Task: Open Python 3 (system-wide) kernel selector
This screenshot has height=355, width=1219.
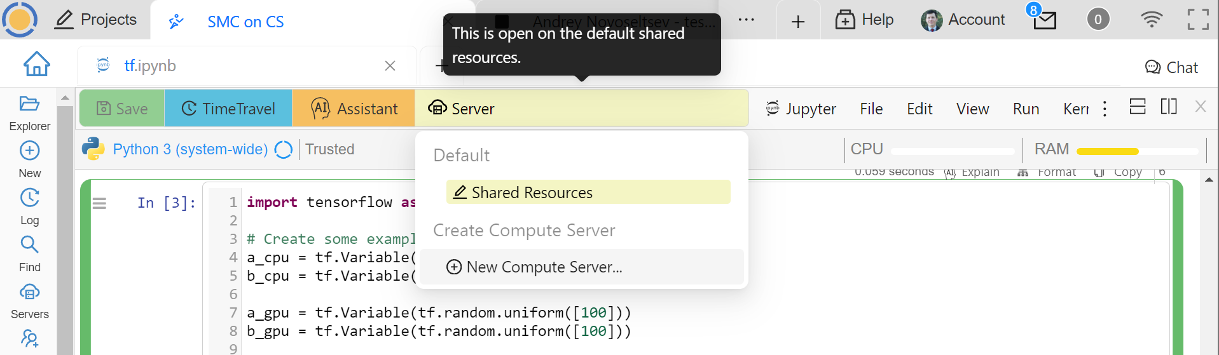Action: click(x=189, y=149)
